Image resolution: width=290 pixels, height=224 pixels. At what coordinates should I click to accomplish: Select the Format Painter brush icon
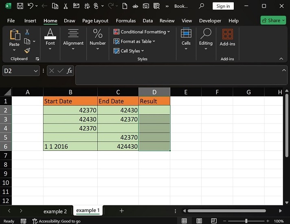click(27, 51)
